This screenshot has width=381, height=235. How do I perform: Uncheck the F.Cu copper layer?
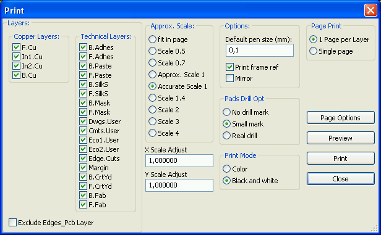click(x=16, y=47)
